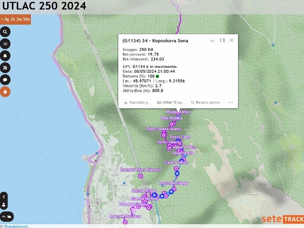Image resolution: width=304 pixels, height=228 pixels.
Task: Select Carusi Valeria runner marker
Action: [176, 169]
